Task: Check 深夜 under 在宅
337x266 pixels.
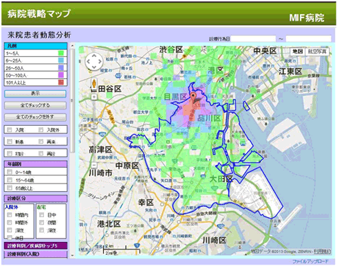Action: (41, 230)
